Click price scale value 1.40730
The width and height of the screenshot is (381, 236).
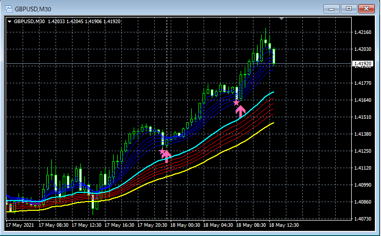(x=363, y=219)
